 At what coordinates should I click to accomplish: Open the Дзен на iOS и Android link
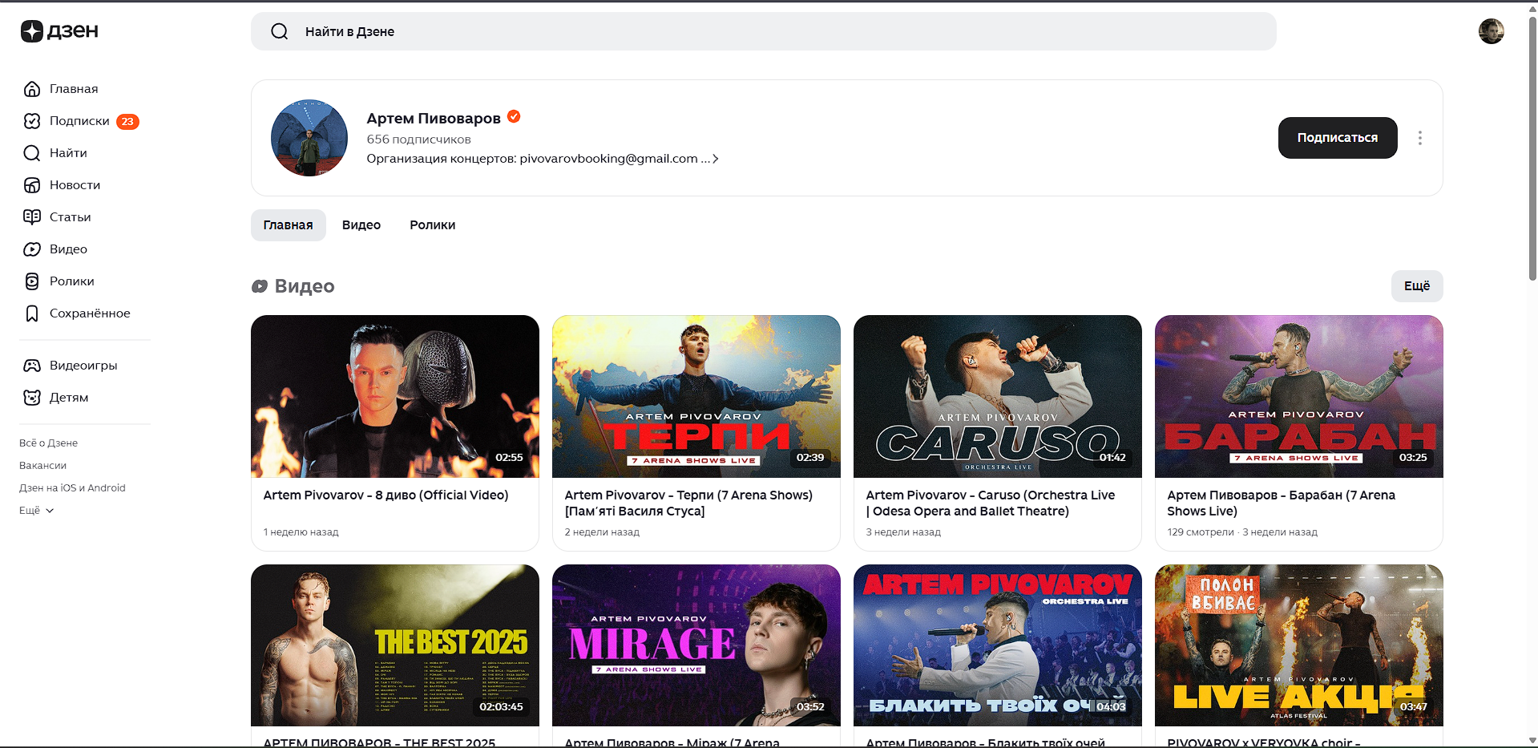pos(72,488)
